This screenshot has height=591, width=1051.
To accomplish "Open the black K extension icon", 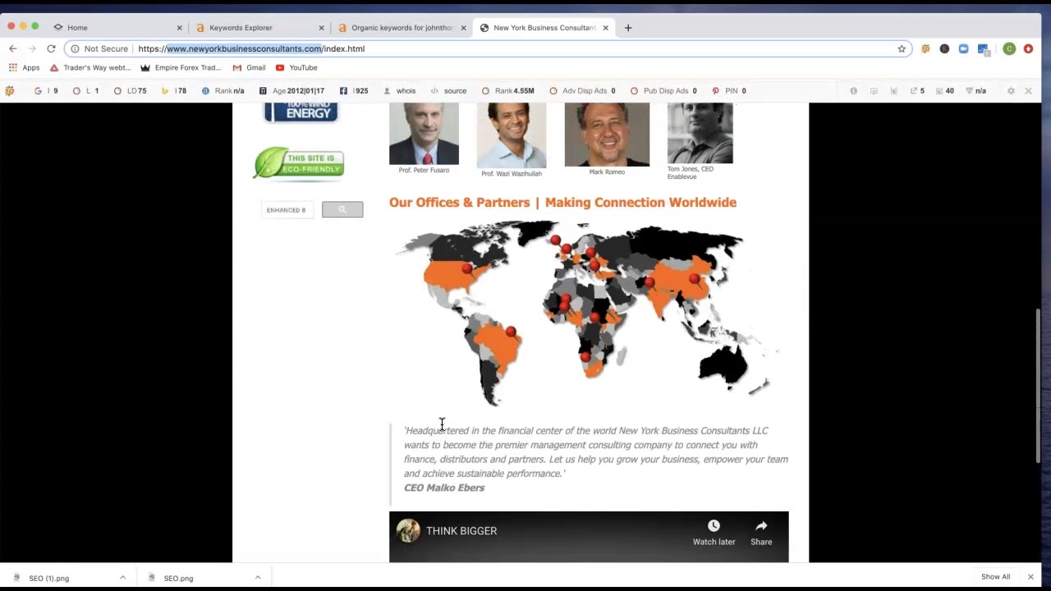I will click(944, 48).
